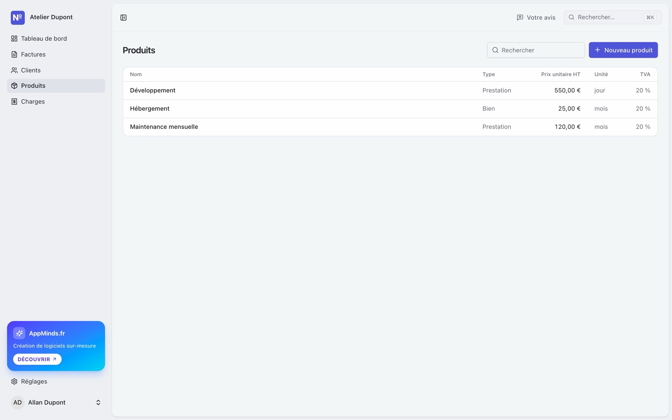Click the 25,00 € price cell
Image resolution: width=672 pixels, height=420 pixels.
(569, 109)
